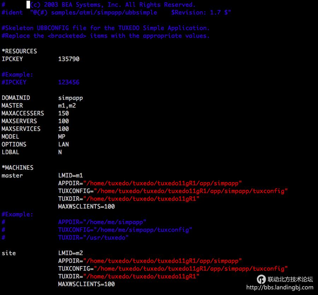Open the bbs.landingbj.com URL
The height and width of the screenshot is (295, 318).
(279, 288)
